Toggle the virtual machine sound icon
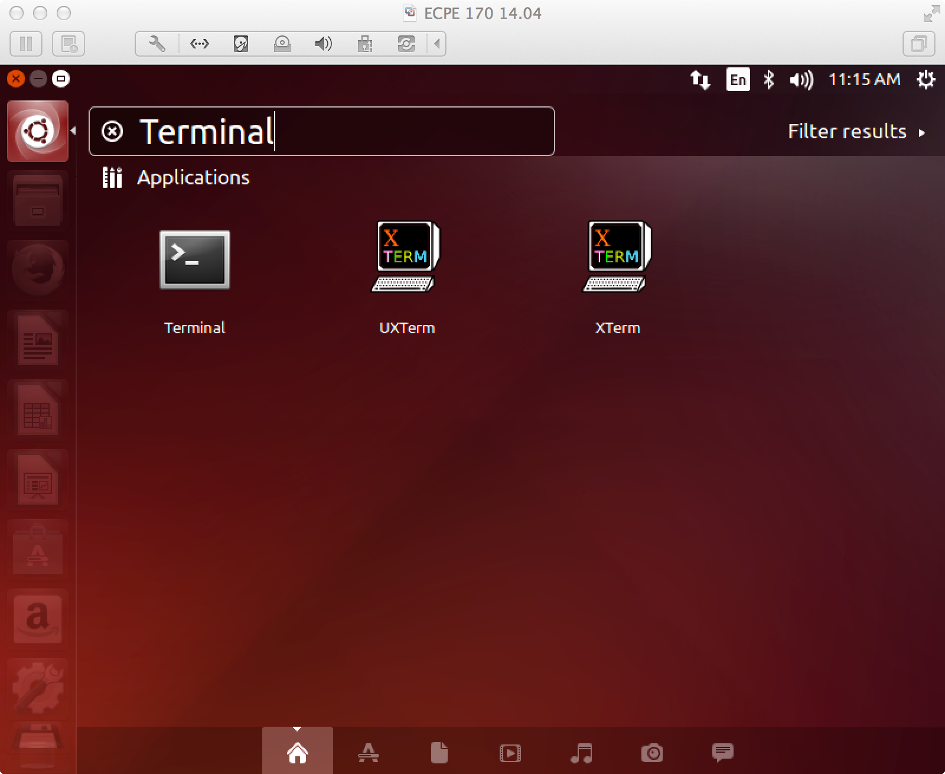945x774 pixels. point(323,44)
